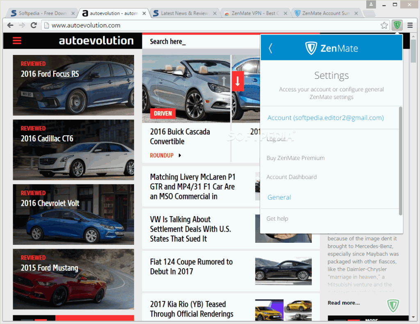The width and height of the screenshot is (420, 324).
Task: Open the 2016 Ford Focus RS review
Action: (x=73, y=85)
